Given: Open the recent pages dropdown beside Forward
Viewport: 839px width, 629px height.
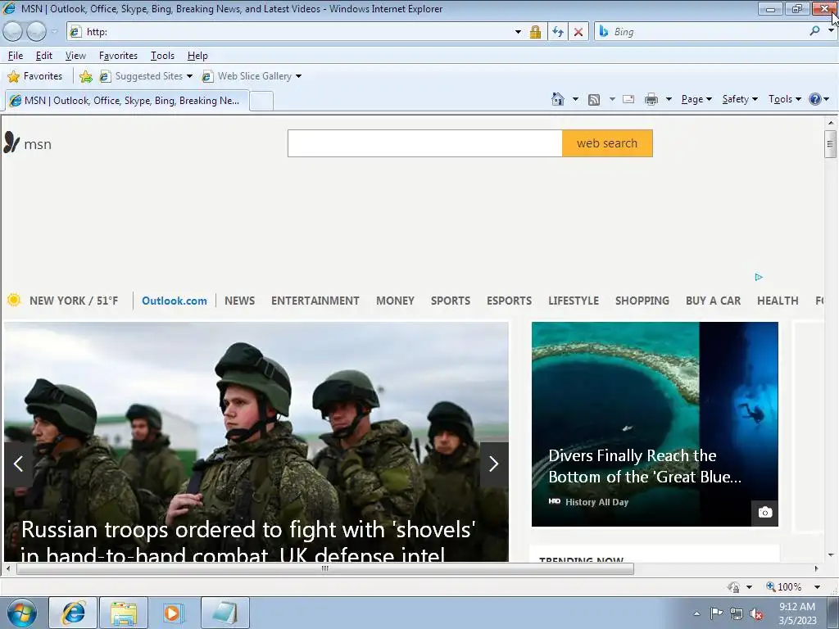Looking at the screenshot, I should tap(55, 32).
